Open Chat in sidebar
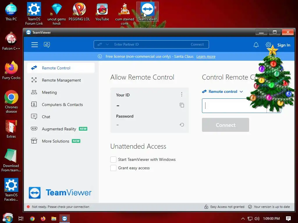This screenshot has width=298, height=223. point(61,117)
